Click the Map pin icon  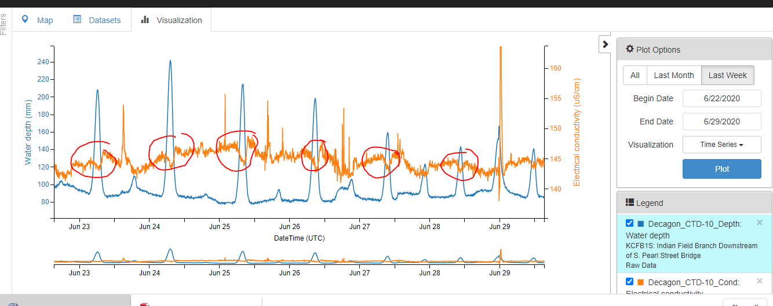point(25,20)
